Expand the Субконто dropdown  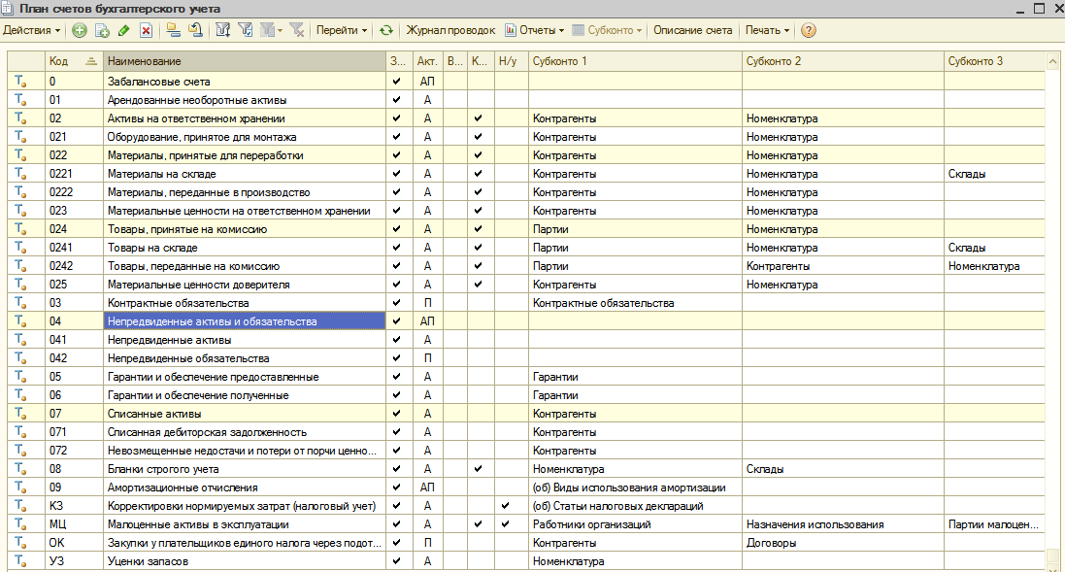pos(639,30)
